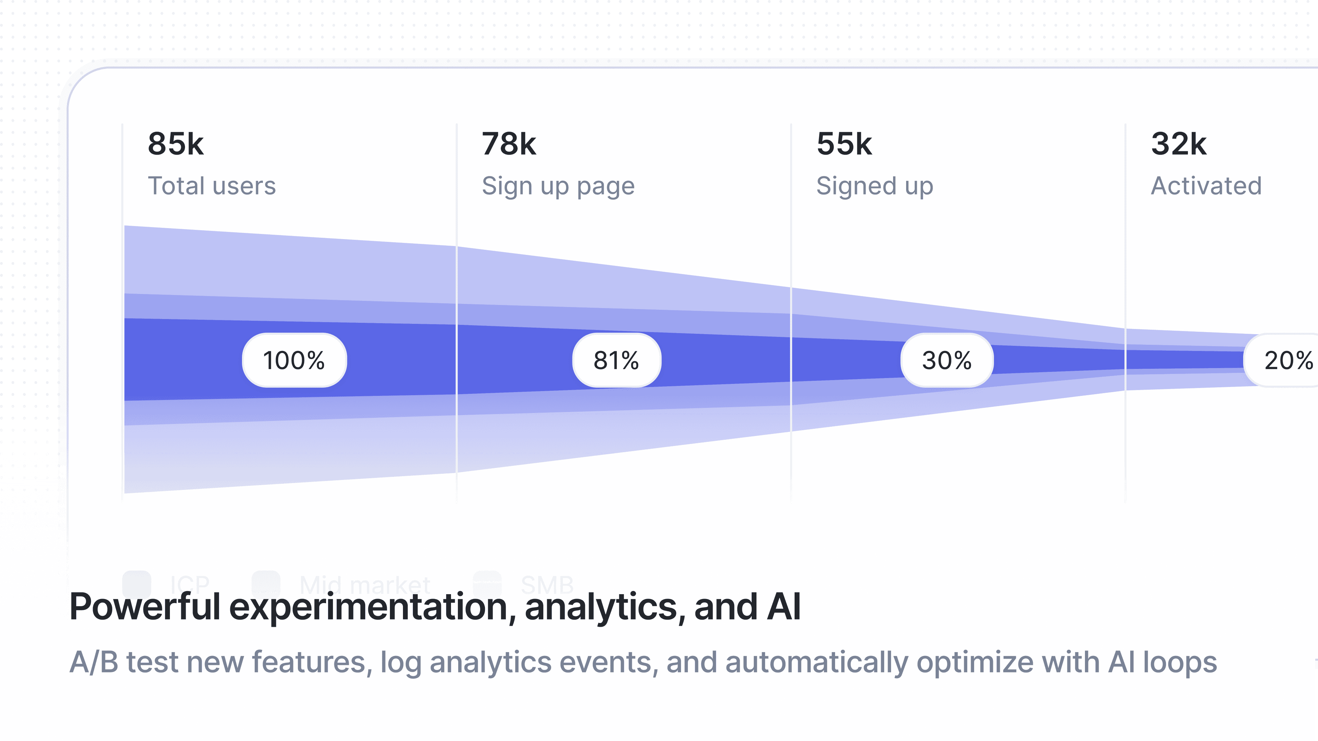Toggle the SMB legend checkbox

point(487,584)
